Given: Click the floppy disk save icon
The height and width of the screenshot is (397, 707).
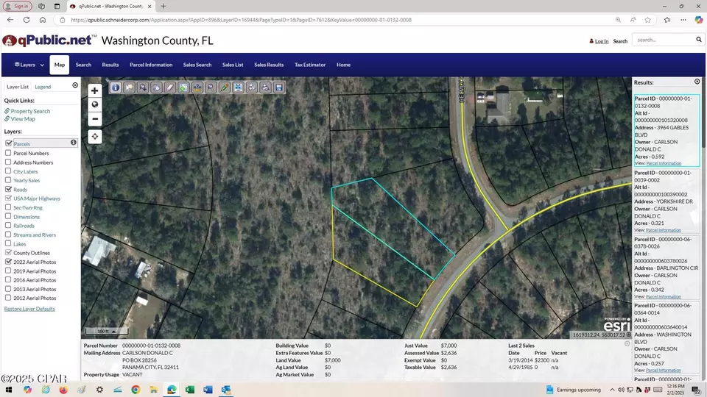Looking at the screenshot, I should click(x=279, y=87).
